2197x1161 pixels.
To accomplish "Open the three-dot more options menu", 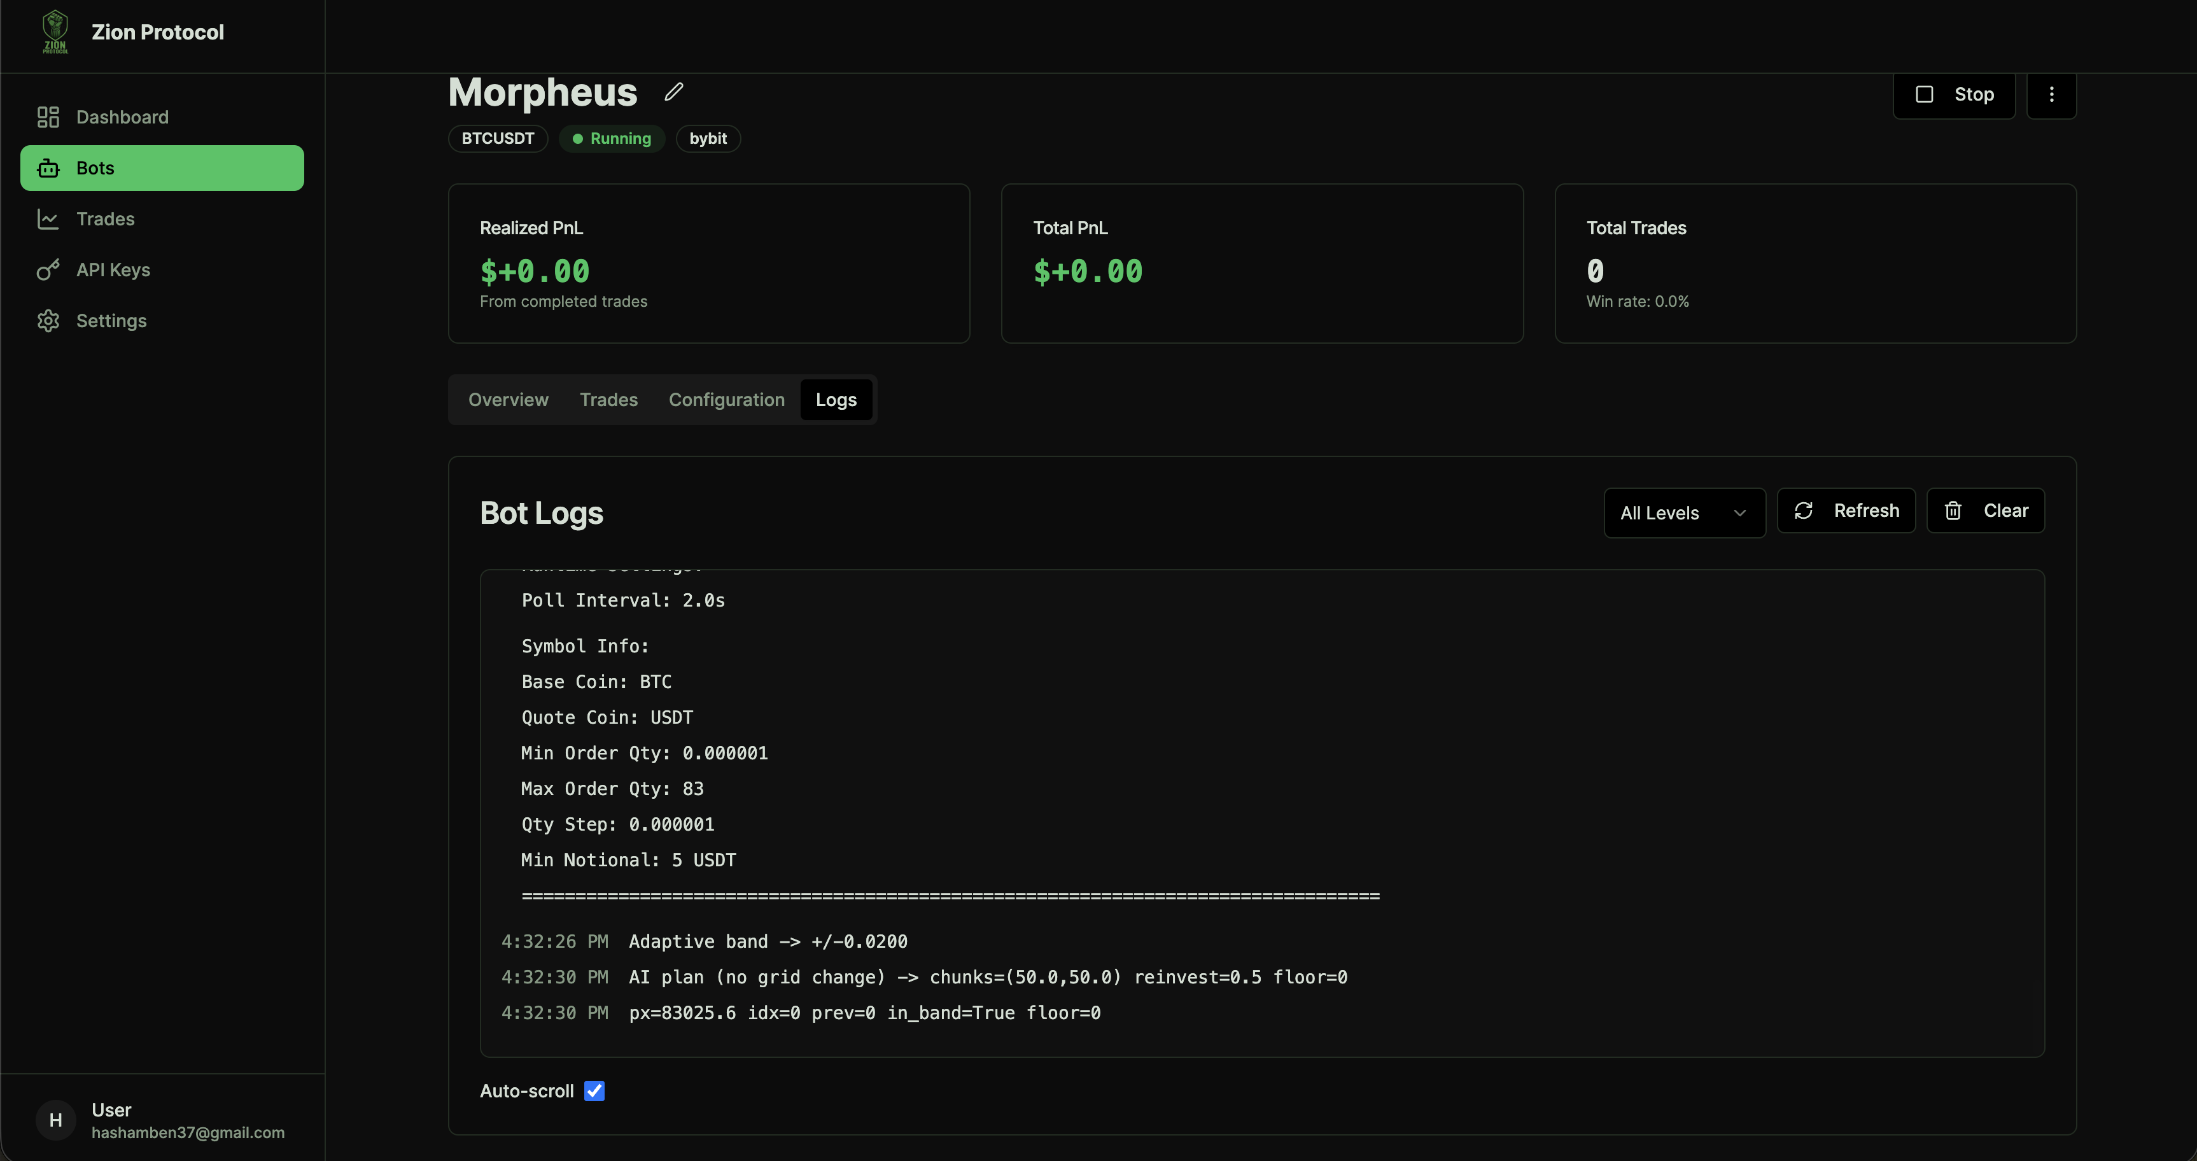I will 2051,95.
